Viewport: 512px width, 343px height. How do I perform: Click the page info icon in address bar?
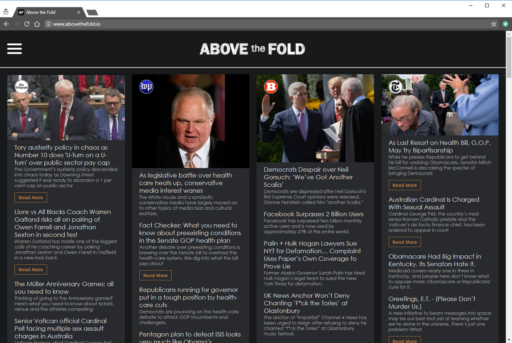(48, 24)
